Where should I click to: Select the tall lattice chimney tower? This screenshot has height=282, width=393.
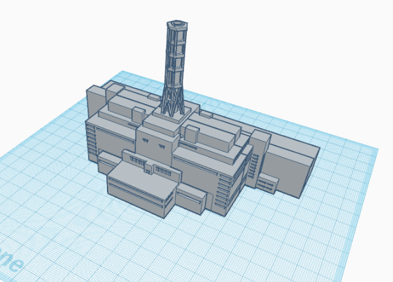[175, 68]
